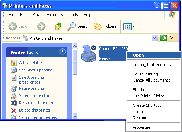Select Pause Printing in context menu
Image resolution: width=182 pixels, height=132 pixels.
point(154,74)
